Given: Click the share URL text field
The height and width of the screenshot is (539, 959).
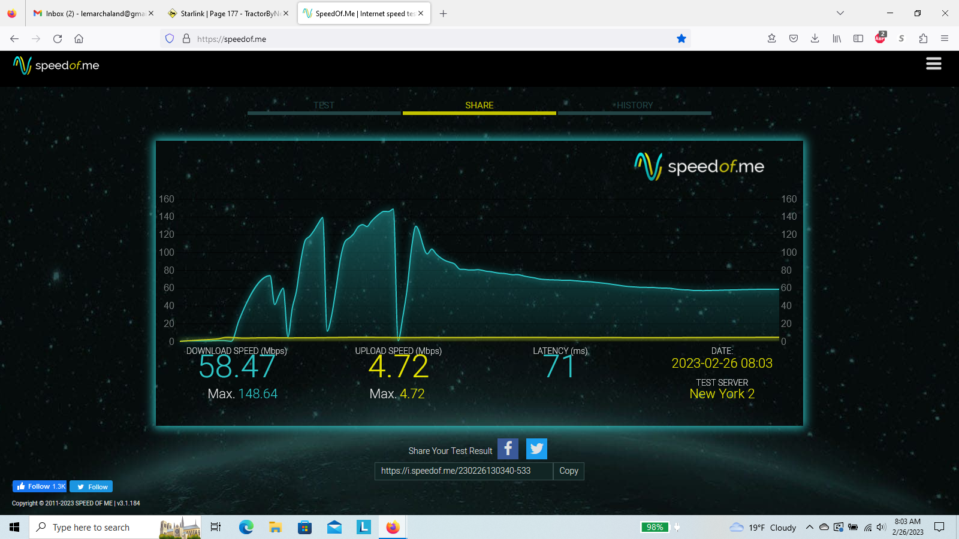Looking at the screenshot, I should (463, 471).
